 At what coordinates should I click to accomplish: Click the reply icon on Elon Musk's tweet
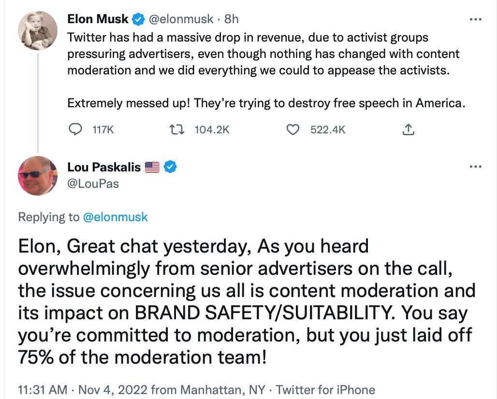pyautogui.click(x=76, y=129)
